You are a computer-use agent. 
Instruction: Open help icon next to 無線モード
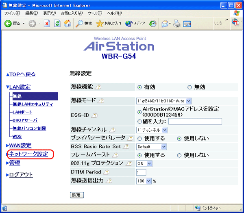pyautogui.click(x=101, y=101)
